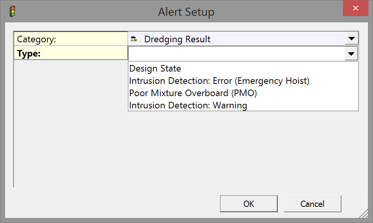Choose Intrusion Detection: Error (Emergency Hoist)

[219, 81]
